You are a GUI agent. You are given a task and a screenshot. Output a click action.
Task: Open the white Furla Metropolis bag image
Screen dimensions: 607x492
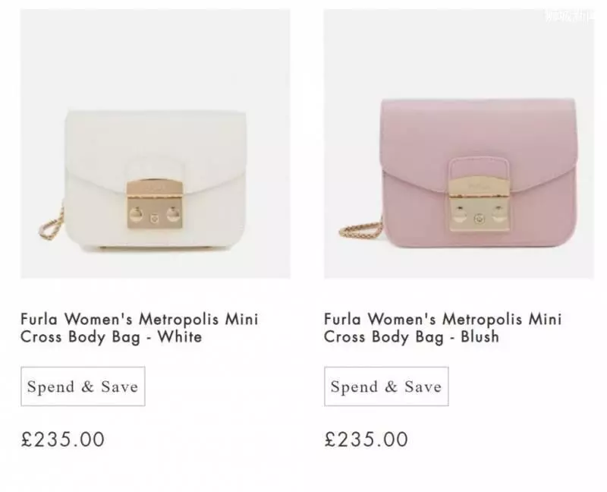click(156, 143)
